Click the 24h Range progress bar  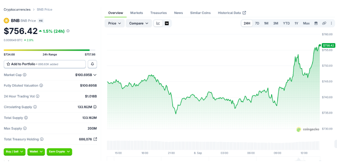[49, 50]
